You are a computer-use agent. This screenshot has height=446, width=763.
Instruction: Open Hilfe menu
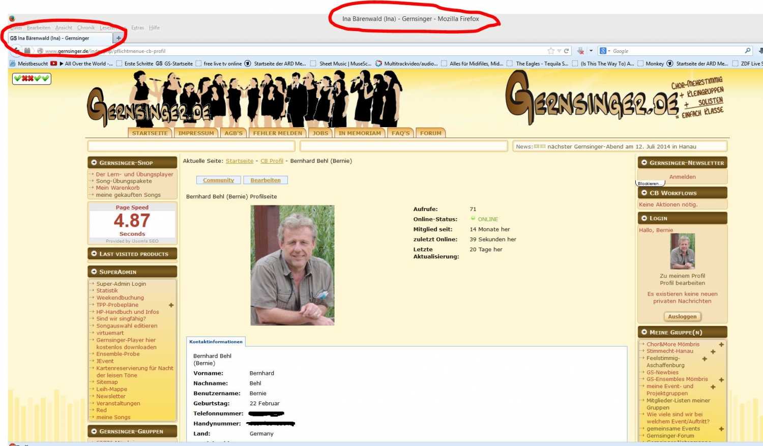pos(154,27)
